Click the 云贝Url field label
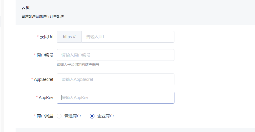255x132 pixels. click(x=46, y=37)
